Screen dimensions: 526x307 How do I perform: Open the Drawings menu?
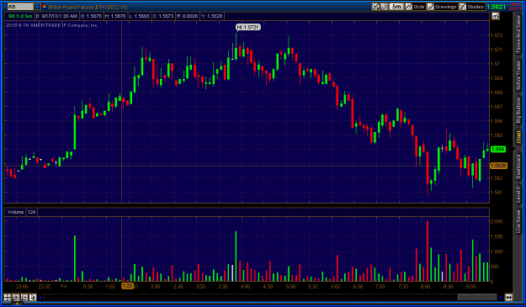[442, 7]
